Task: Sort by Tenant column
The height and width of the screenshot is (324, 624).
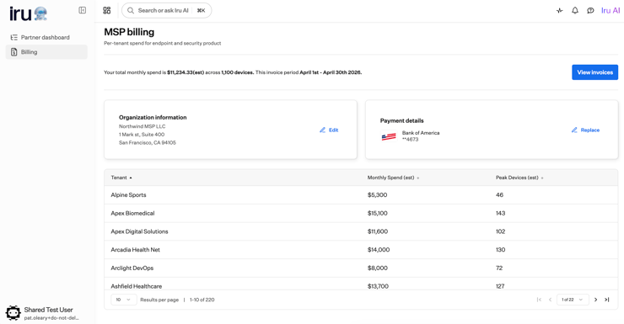Action: [x=121, y=178]
